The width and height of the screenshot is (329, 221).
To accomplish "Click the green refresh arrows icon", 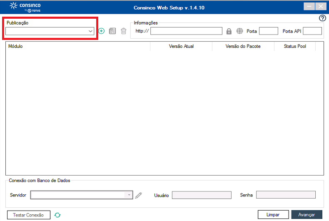I will coord(57,215).
